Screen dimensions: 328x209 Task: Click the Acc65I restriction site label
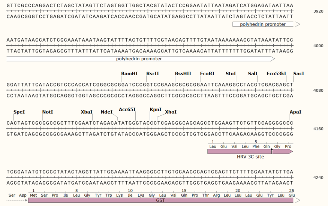127,109
